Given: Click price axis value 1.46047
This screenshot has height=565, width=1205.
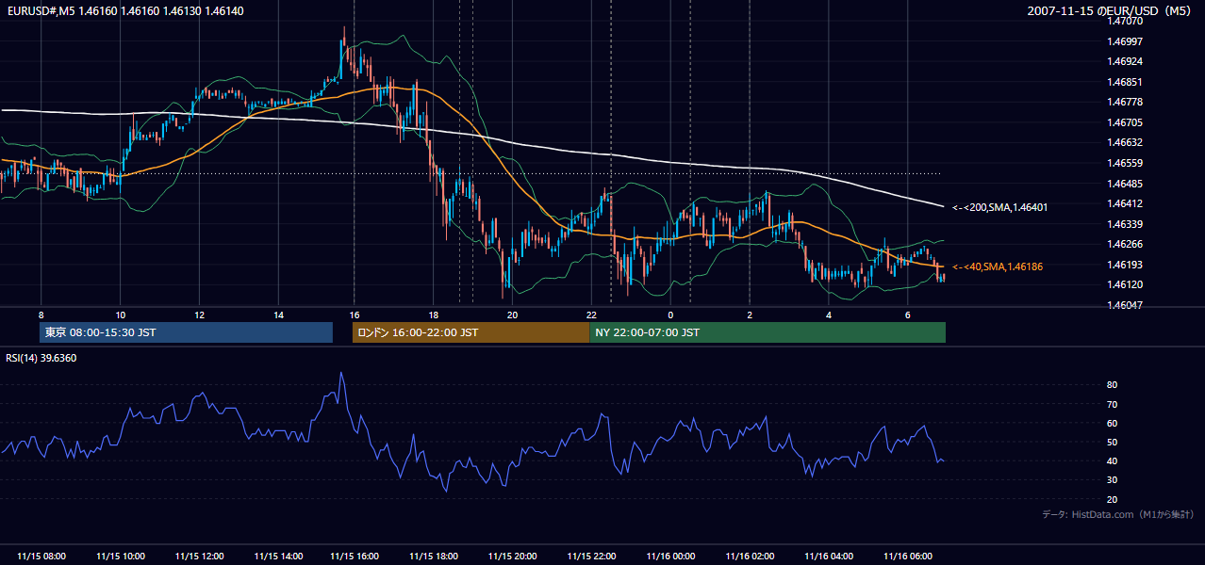Looking at the screenshot, I should click(1124, 305).
